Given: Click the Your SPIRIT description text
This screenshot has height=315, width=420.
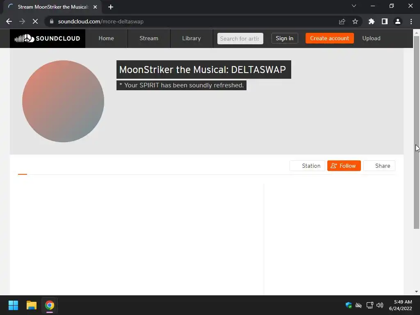Looking at the screenshot, I should [x=181, y=85].
